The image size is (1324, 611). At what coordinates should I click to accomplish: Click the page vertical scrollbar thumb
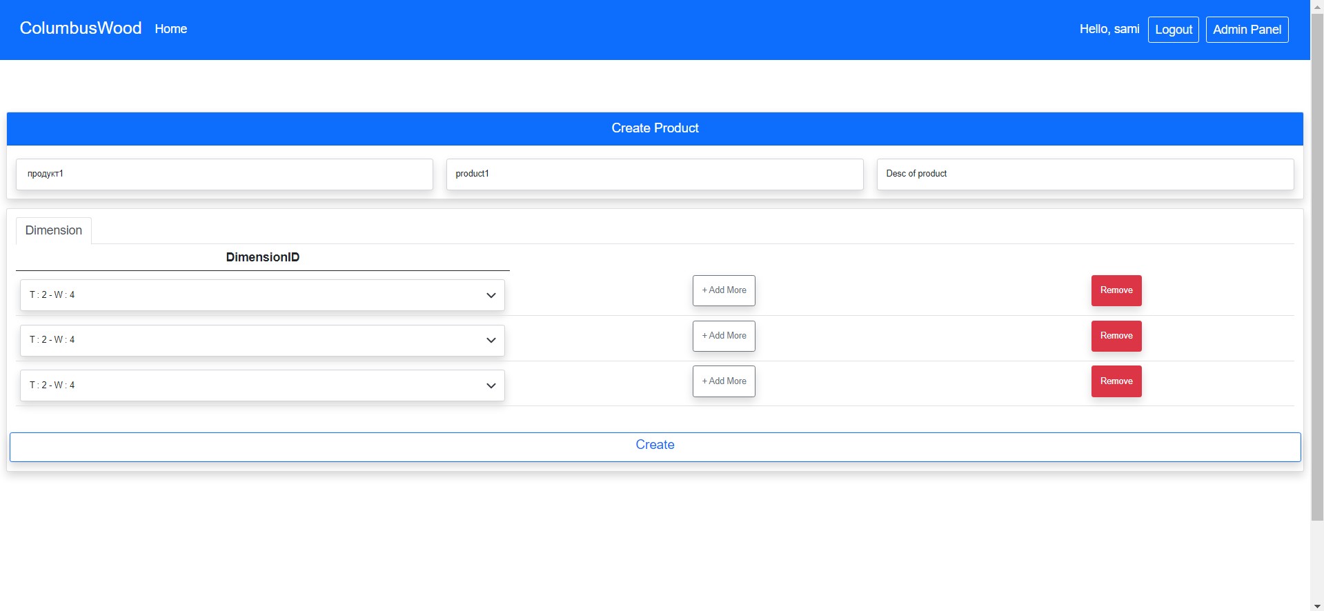coord(1317,268)
